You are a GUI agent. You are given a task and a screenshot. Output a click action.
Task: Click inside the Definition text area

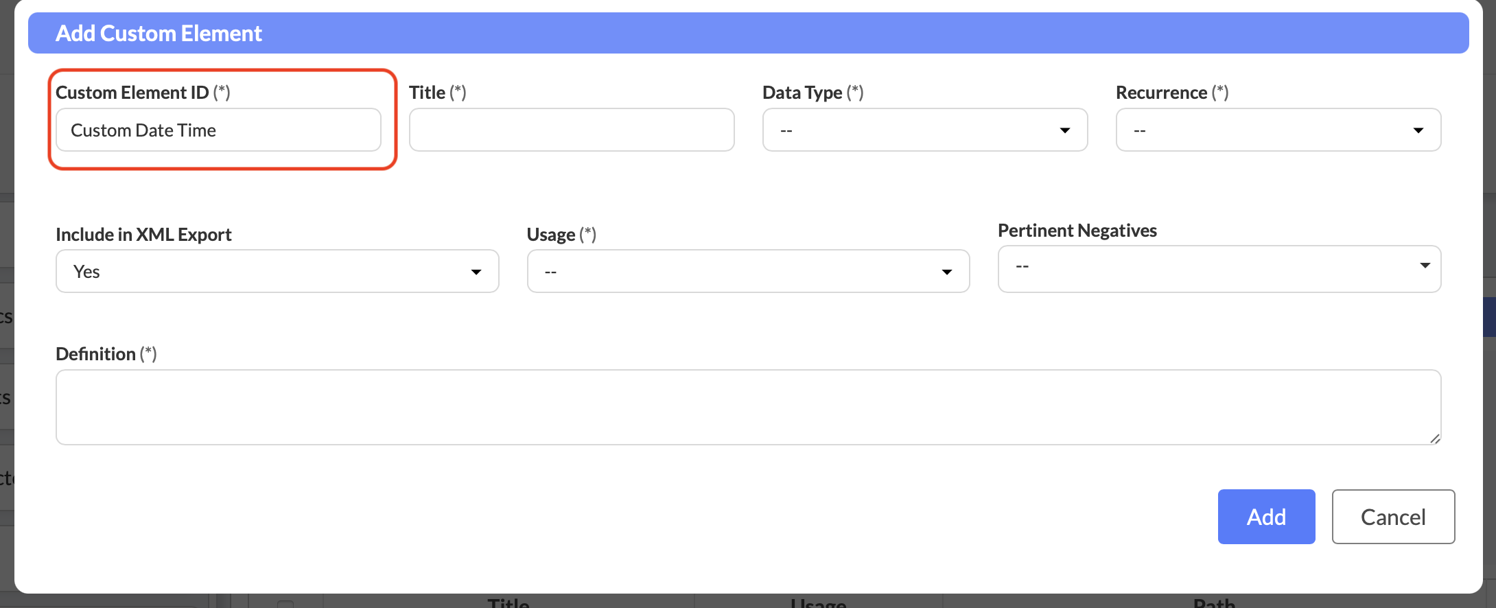point(747,407)
